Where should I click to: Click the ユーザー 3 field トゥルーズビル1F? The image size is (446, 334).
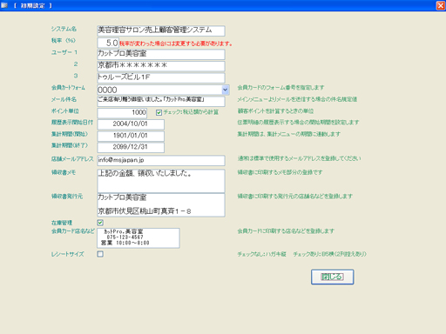(161, 77)
